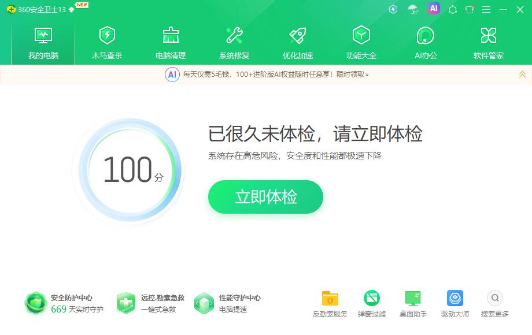
Task: Click 669 天实时守护 text
Action: pos(77,309)
